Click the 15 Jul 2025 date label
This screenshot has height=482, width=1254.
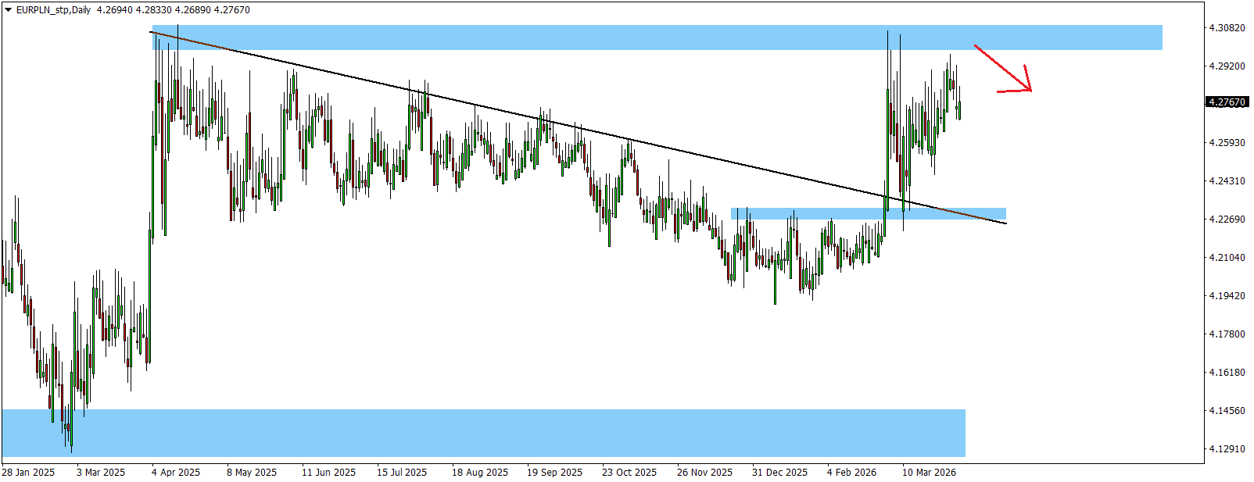tap(402, 473)
